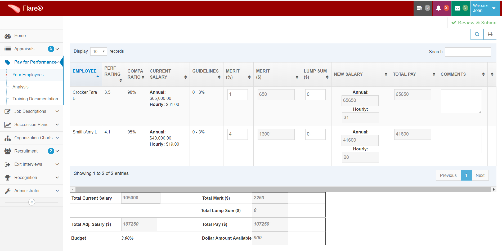Click the Succession Plans chart icon
502x251 pixels.
(8, 125)
